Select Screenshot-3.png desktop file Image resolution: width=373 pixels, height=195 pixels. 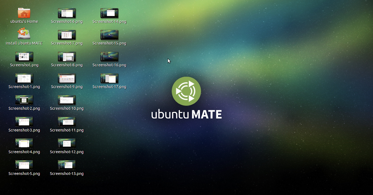(x=24, y=122)
